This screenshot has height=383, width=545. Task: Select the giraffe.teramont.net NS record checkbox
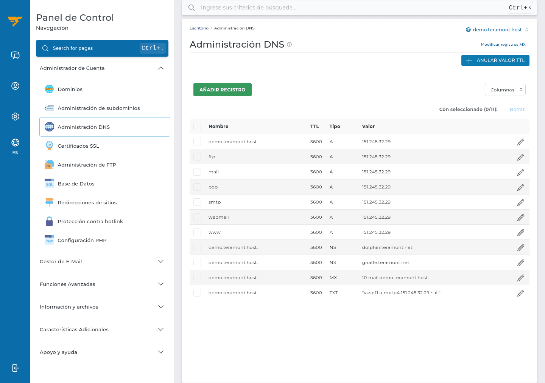point(197,263)
